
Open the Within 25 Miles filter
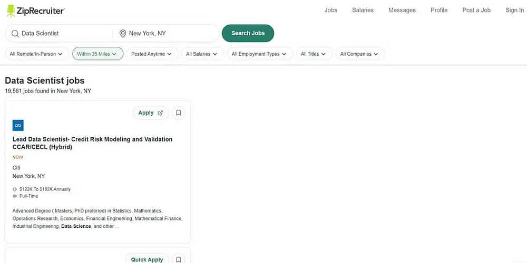tap(97, 54)
